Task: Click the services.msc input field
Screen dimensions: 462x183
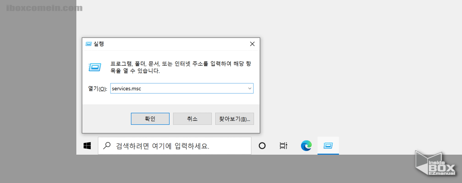Action: click(182, 88)
